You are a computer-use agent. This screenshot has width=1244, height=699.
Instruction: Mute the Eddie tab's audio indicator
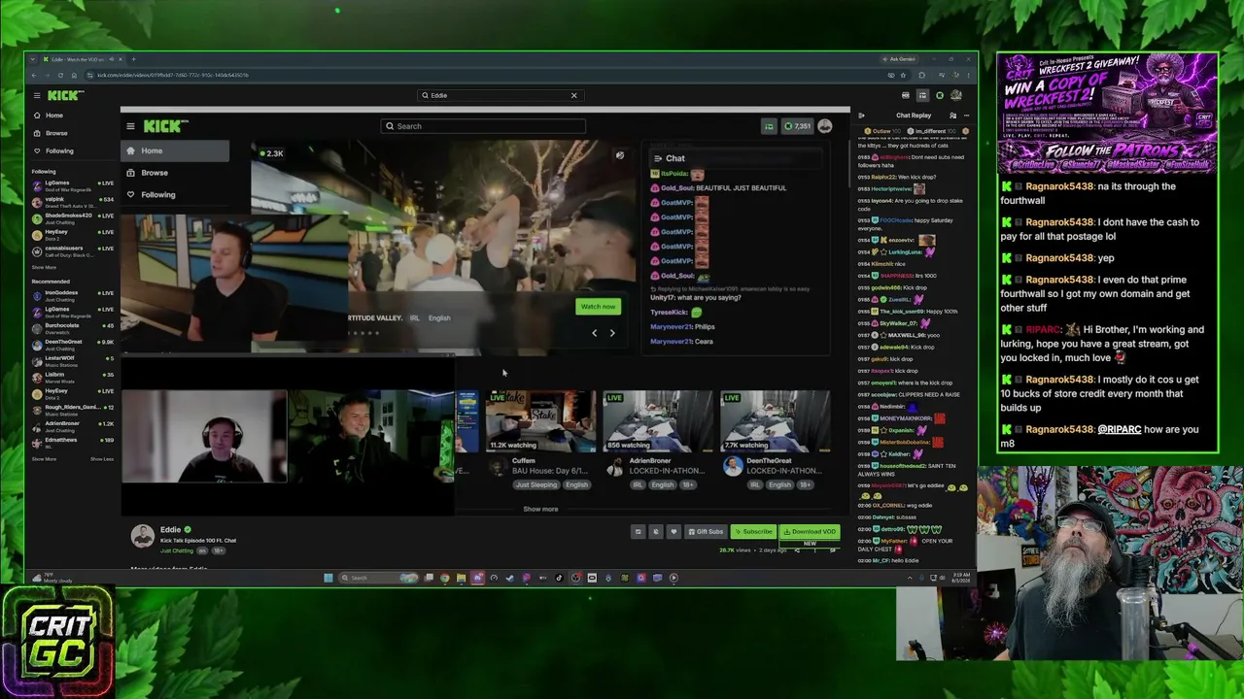pos(110,59)
